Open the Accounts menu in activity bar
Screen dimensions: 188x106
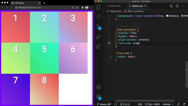point(99,87)
